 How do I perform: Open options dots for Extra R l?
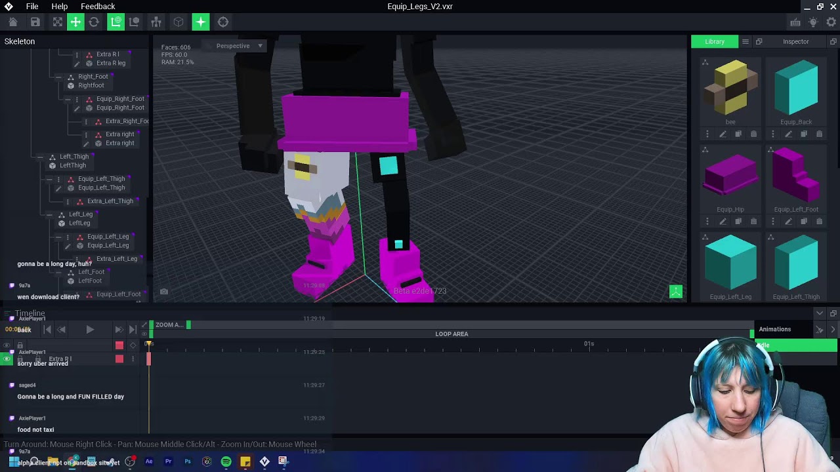tap(77, 54)
